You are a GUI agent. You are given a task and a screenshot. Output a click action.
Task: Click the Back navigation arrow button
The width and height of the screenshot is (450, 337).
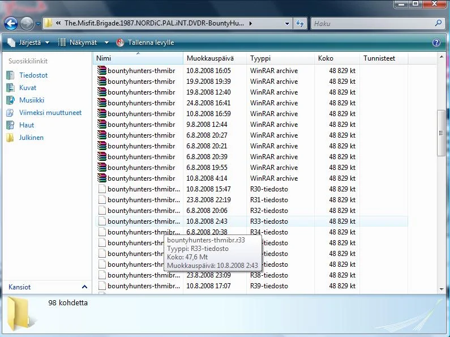tap(11, 24)
